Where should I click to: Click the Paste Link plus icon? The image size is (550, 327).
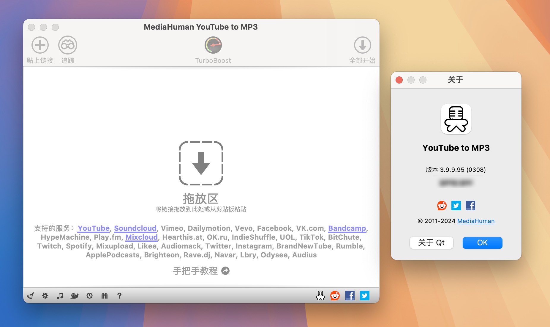[40, 45]
